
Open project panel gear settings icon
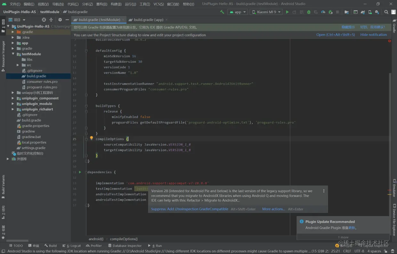(60, 20)
